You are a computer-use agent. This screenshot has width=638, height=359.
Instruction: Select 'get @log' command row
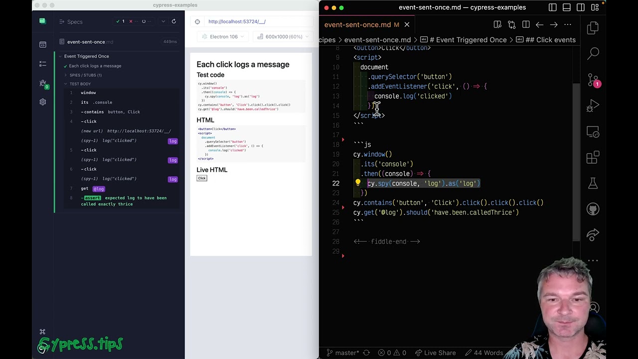[122, 188]
